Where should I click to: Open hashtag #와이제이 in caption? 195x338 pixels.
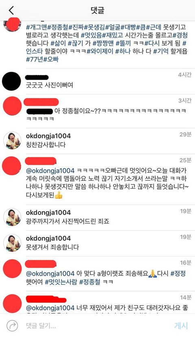[x=100, y=51]
